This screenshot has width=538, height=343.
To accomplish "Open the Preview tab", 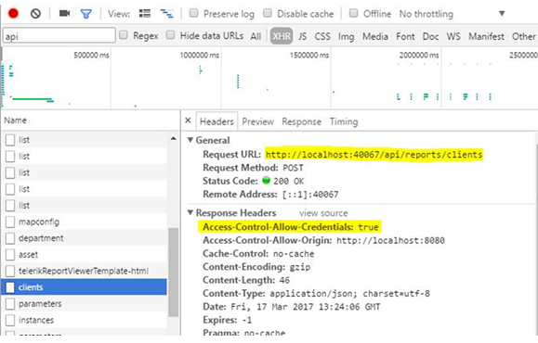I will point(257,121).
